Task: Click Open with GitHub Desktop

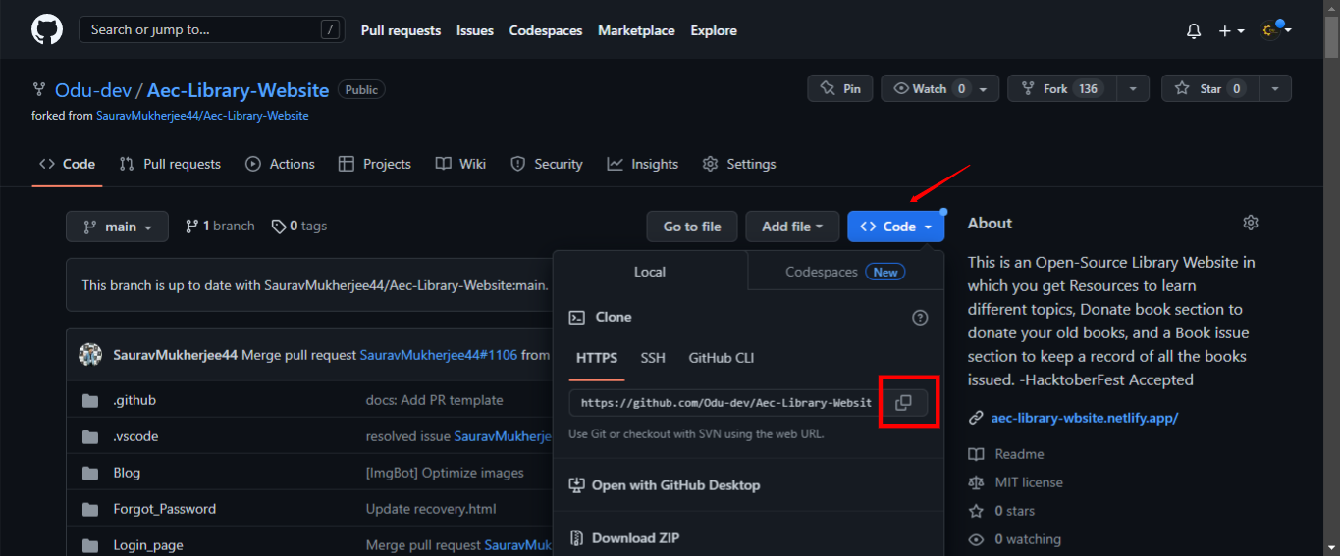Action: tap(665, 485)
